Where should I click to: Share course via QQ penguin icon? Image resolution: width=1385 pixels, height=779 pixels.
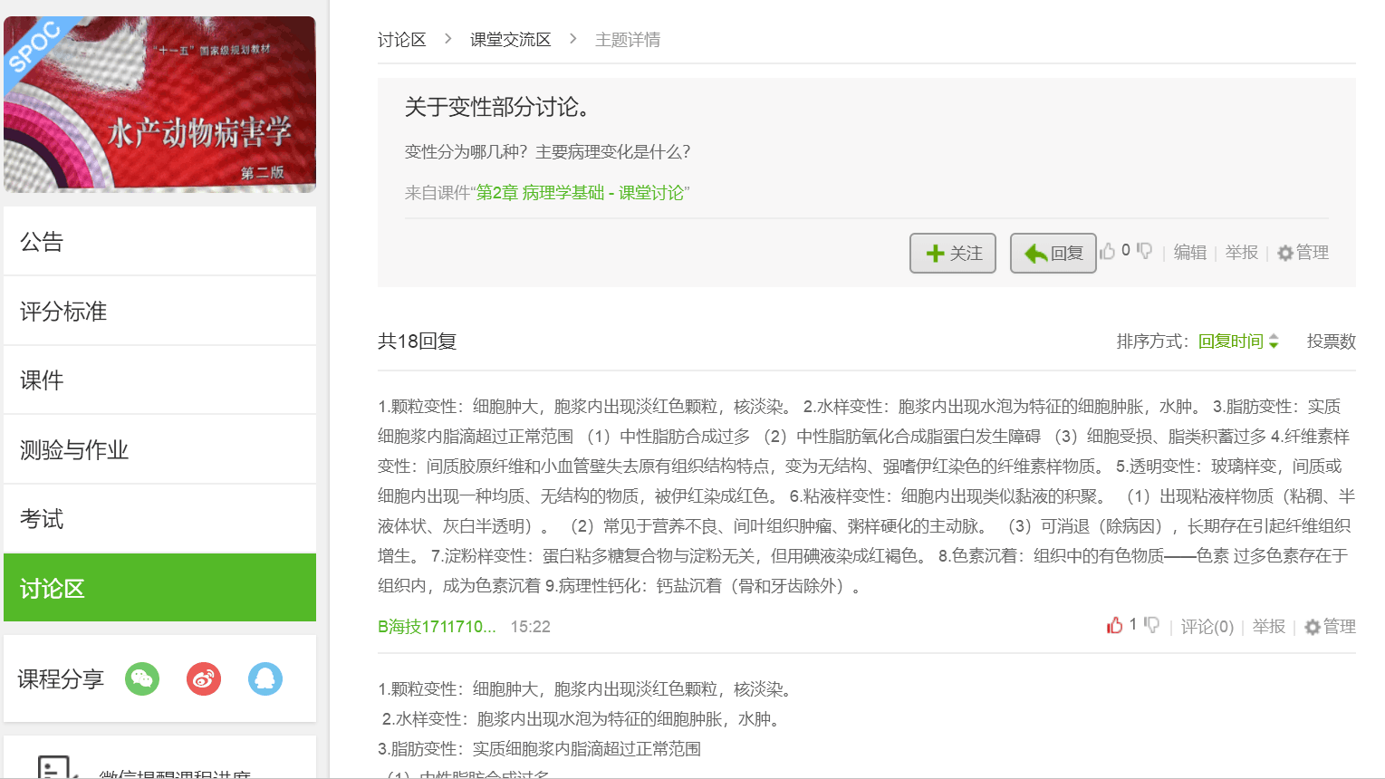click(x=265, y=678)
